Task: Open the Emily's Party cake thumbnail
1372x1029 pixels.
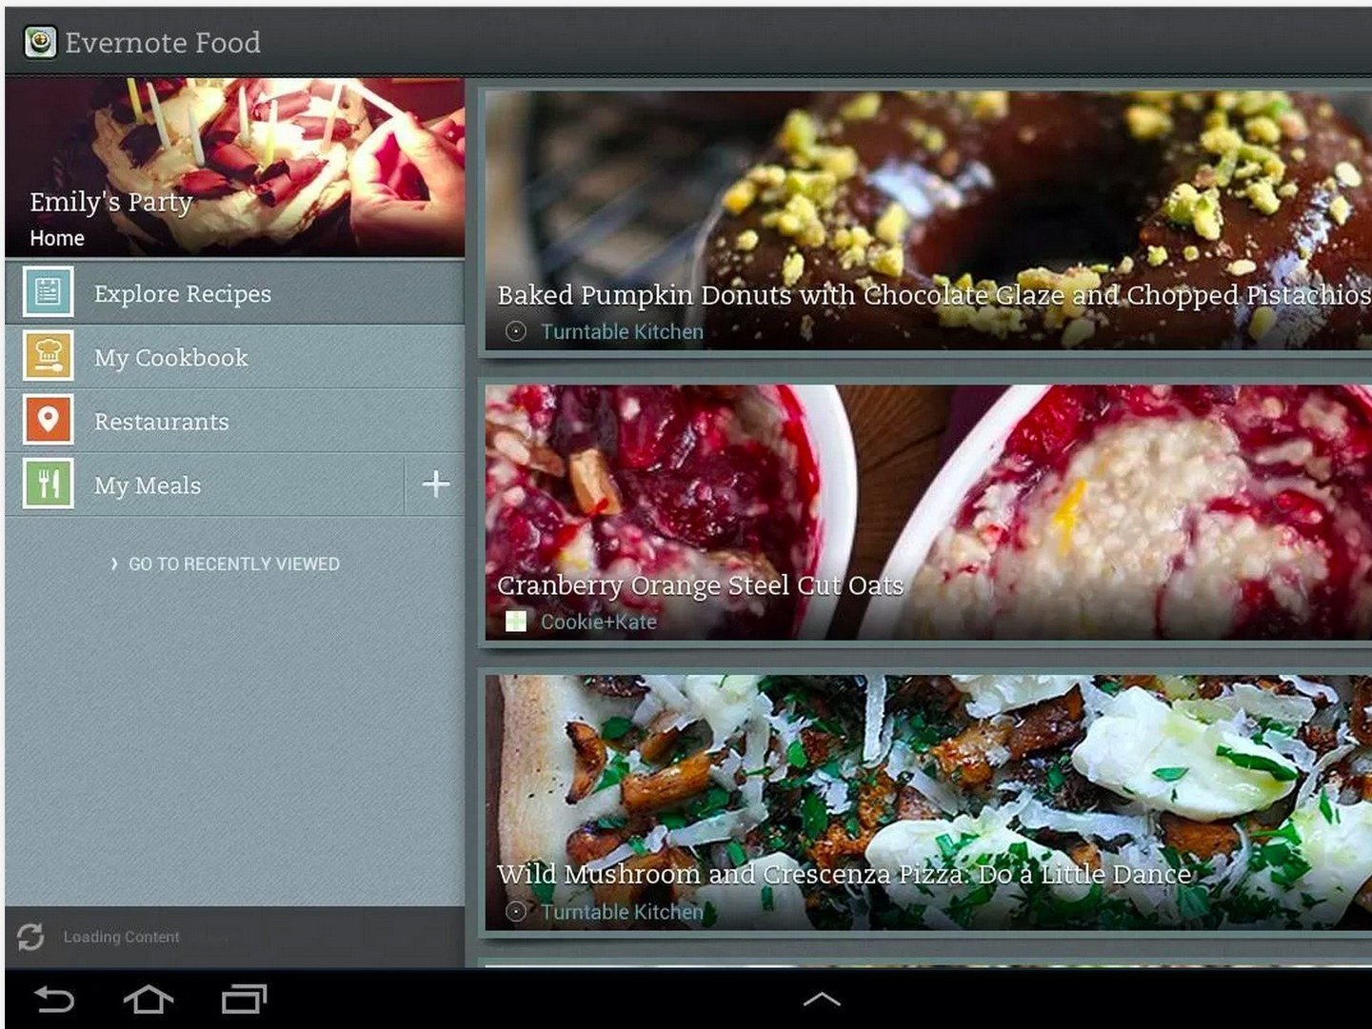Action: click(x=234, y=167)
